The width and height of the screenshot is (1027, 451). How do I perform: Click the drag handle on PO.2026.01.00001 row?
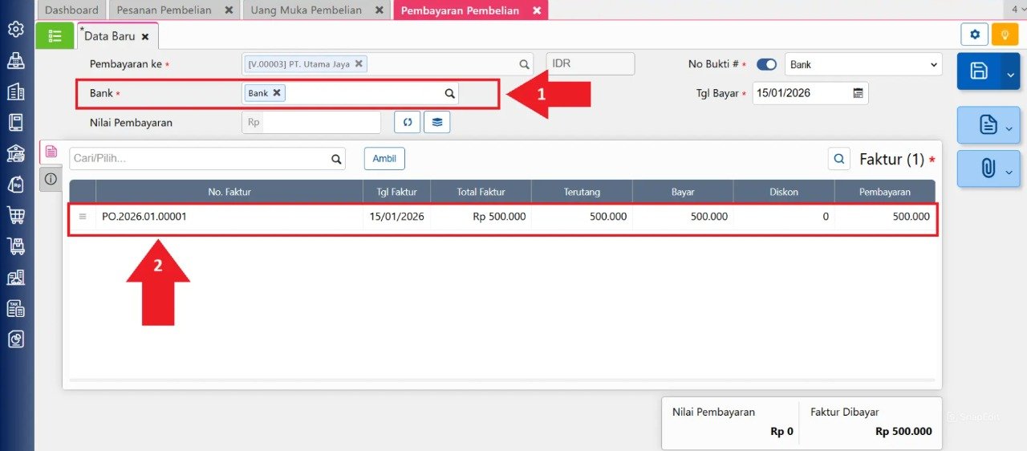pyautogui.click(x=83, y=217)
